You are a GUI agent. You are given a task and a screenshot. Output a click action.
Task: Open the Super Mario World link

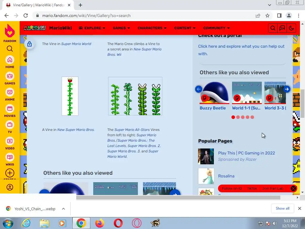pos(76,44)
